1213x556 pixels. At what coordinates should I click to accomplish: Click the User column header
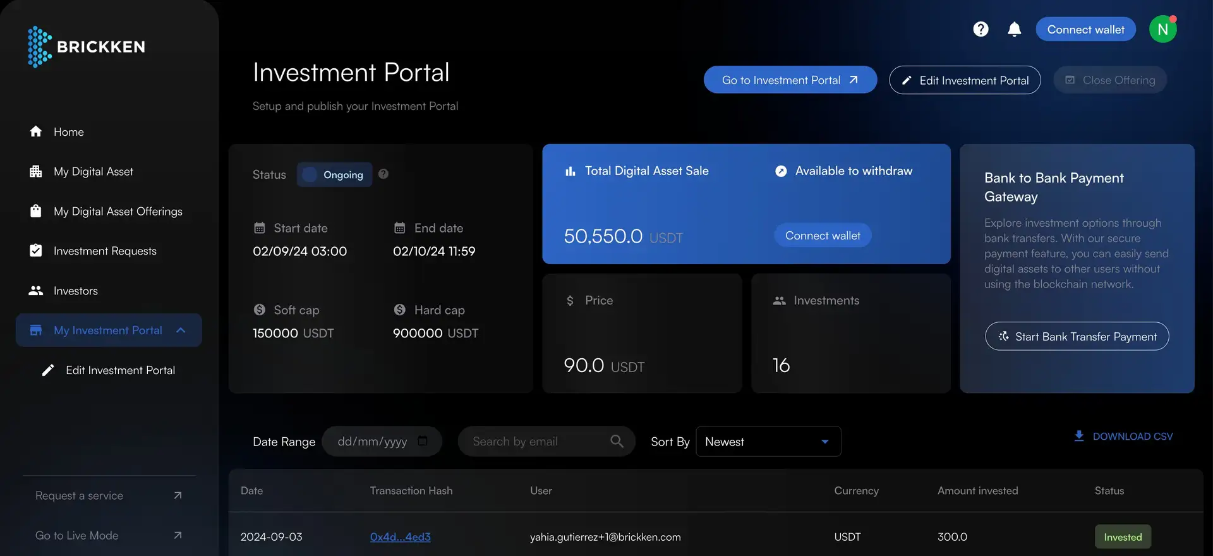541,490
